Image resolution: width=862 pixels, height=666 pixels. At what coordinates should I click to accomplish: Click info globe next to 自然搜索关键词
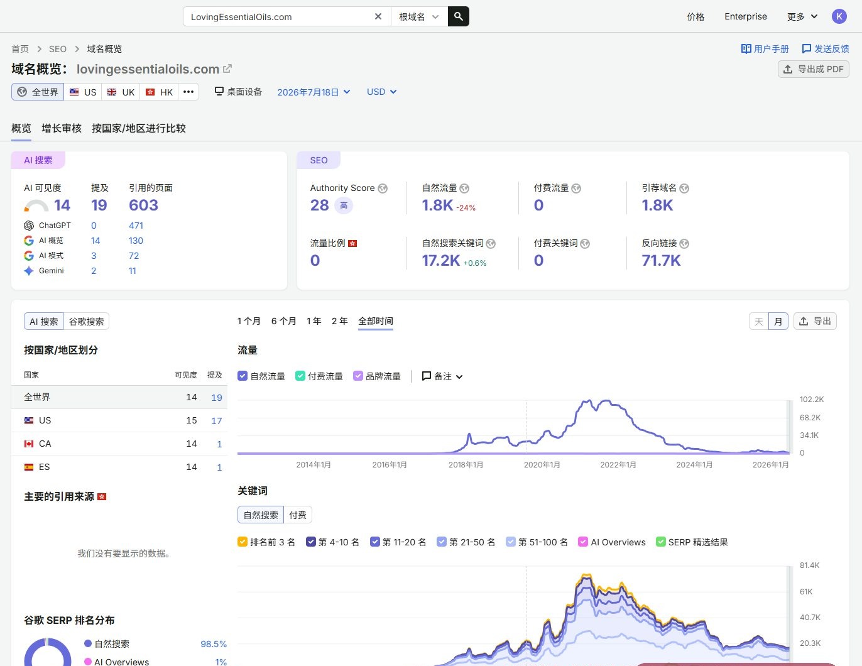coord(491,244)
